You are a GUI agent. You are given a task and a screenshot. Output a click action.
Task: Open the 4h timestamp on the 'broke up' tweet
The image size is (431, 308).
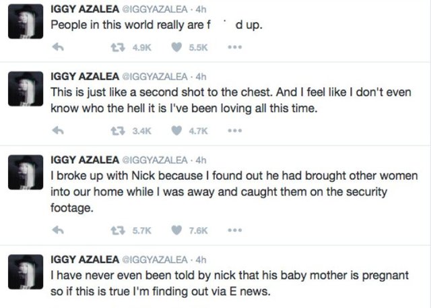(x=200, y=160)
